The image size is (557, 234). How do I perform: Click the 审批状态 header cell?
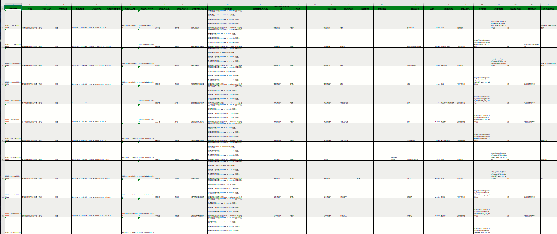[46, 8]
